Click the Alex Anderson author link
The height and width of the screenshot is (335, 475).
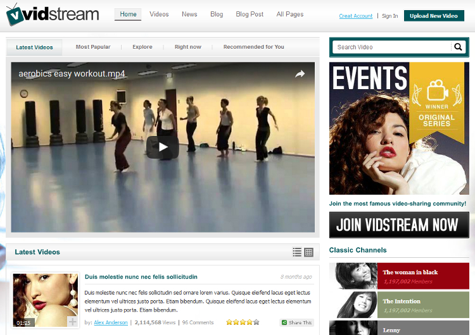(111, 322)
